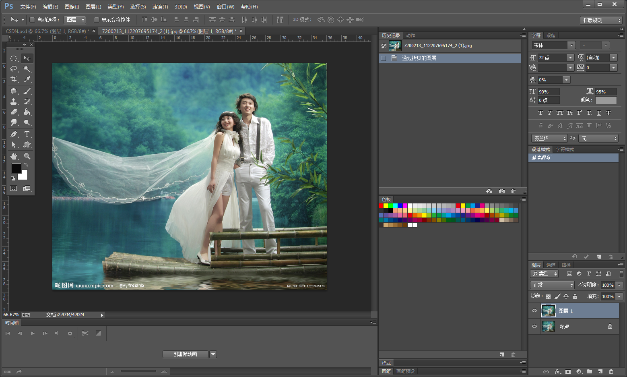
Task: Enable the 自动选择 checkbox
Action: pyautogui.click(x=32, y=20)
